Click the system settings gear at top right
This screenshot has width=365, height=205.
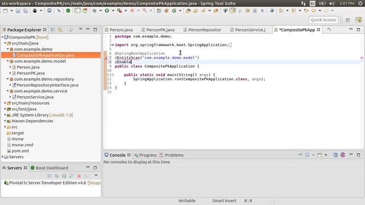coord(360,3)
